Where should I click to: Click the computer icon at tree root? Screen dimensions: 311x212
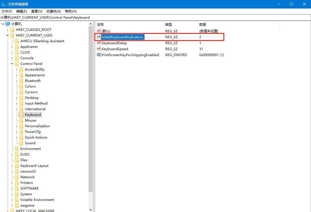pos(8,24)
